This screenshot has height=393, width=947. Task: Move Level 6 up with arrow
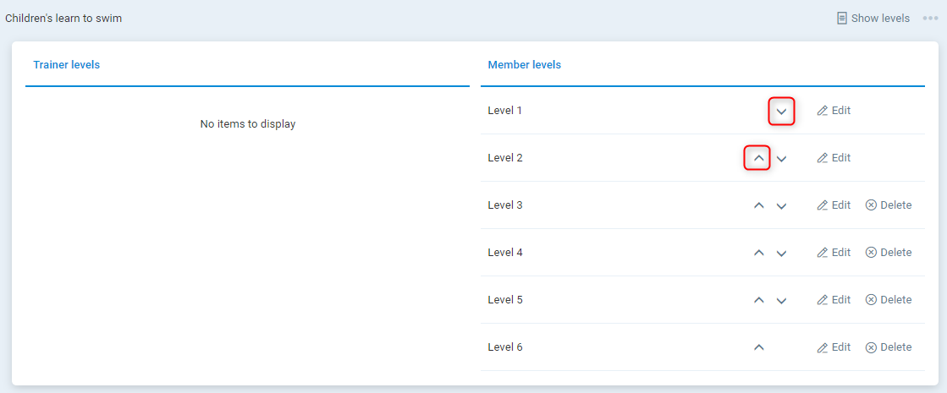tap(758, 347)
